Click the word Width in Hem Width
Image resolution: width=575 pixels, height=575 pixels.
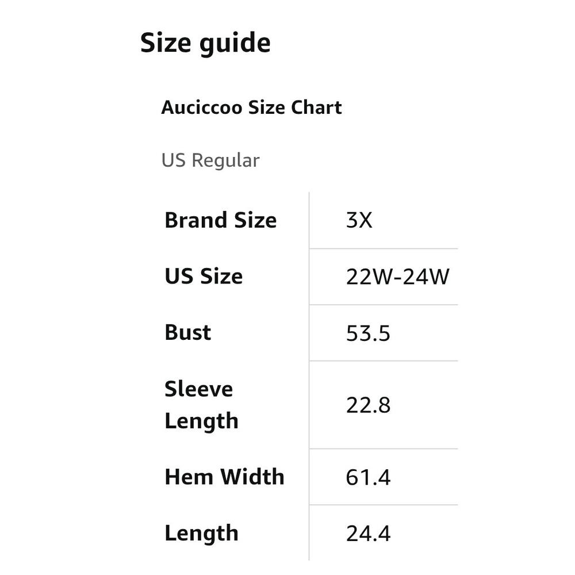[252, 477]
